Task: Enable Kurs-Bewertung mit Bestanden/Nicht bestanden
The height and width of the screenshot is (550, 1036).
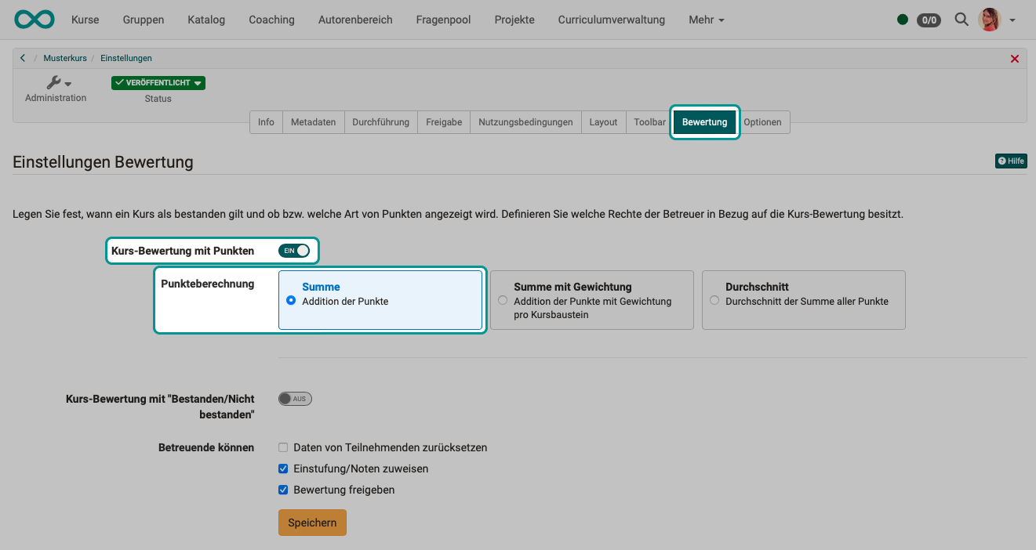Action: [x=295, y=398]
